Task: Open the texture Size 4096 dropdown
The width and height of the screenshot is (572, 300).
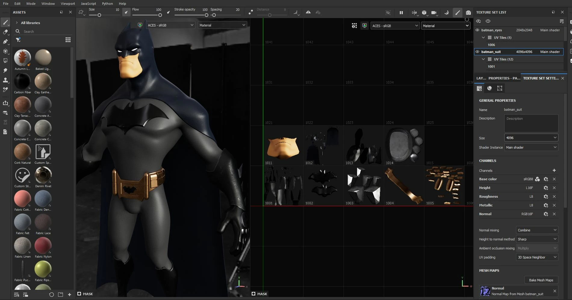Action: pos(531,138)
